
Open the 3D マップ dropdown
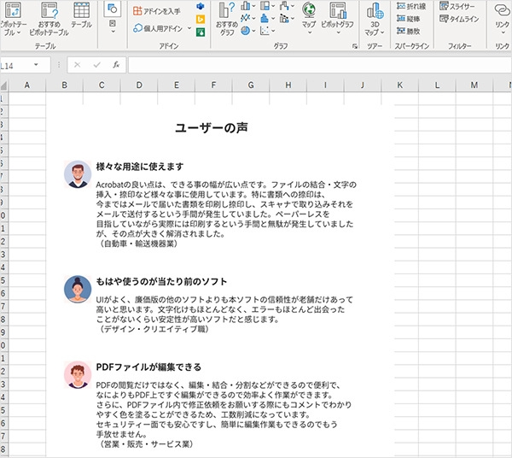pyautogui.click(x=382, y=32)
